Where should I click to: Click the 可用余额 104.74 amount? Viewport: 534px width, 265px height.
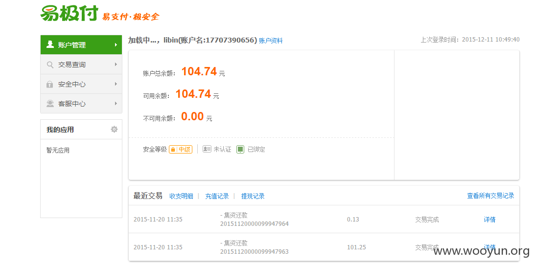[x=193, y=94]
